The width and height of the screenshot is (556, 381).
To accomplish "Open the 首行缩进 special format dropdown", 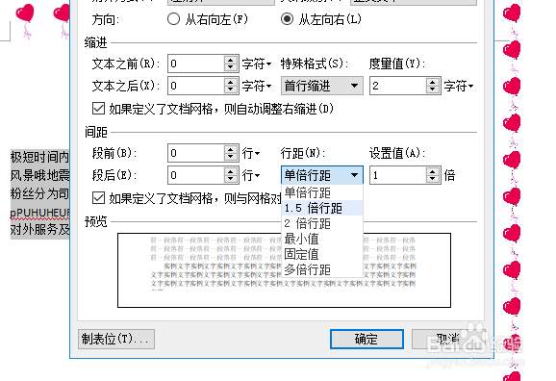I will [322, 86].
